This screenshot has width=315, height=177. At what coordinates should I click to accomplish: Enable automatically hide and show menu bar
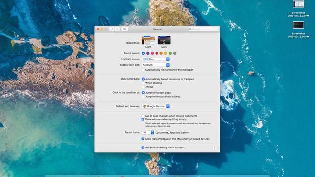[143, 70]
